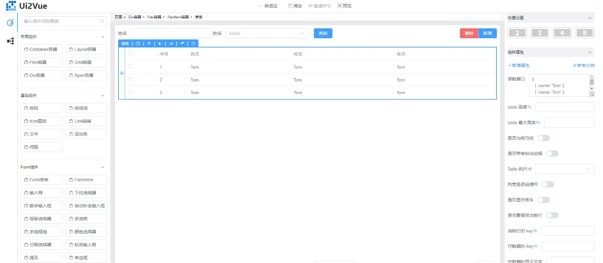Viewport: 603px width, 263px height.
Task: Click the left arrow in table toolbar
Action: [160, 43]
